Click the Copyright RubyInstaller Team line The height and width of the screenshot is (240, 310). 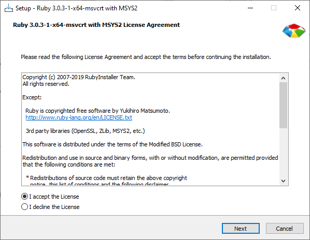point(79,77)
